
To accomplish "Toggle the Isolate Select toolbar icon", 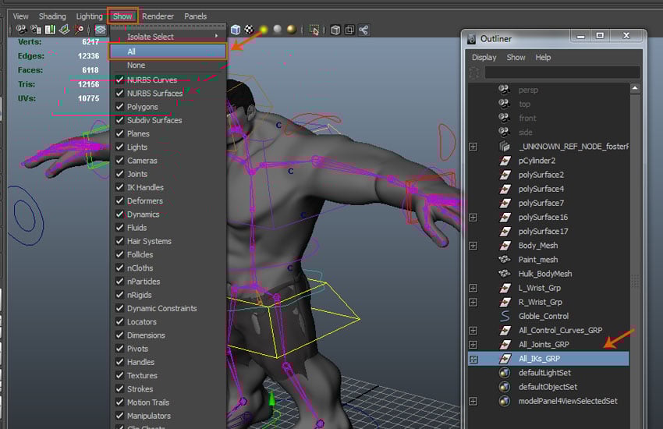I will coord(314,30).
